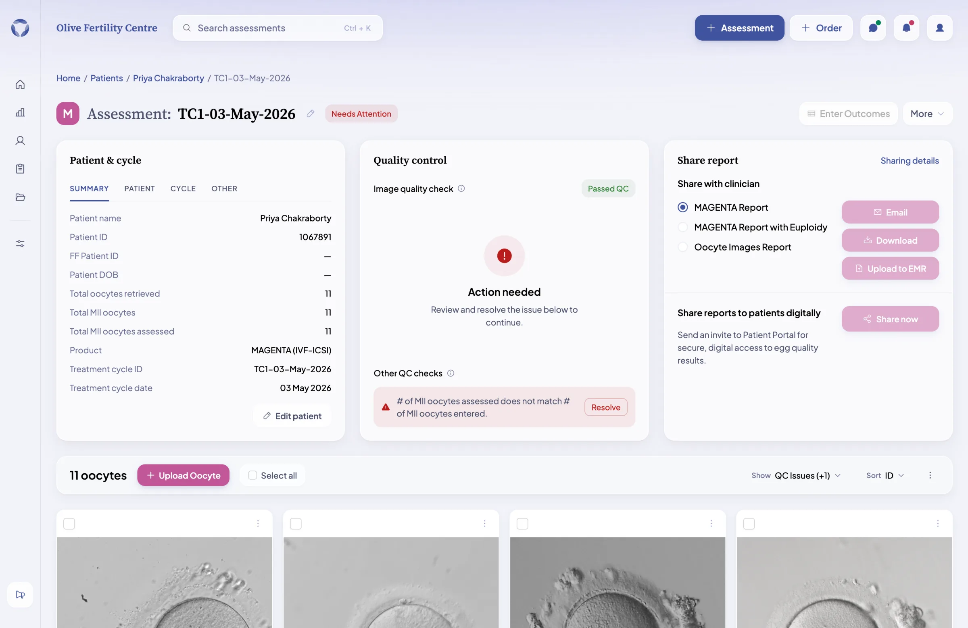
Task: Click the + Order button
Action: (x=821, y=28)
